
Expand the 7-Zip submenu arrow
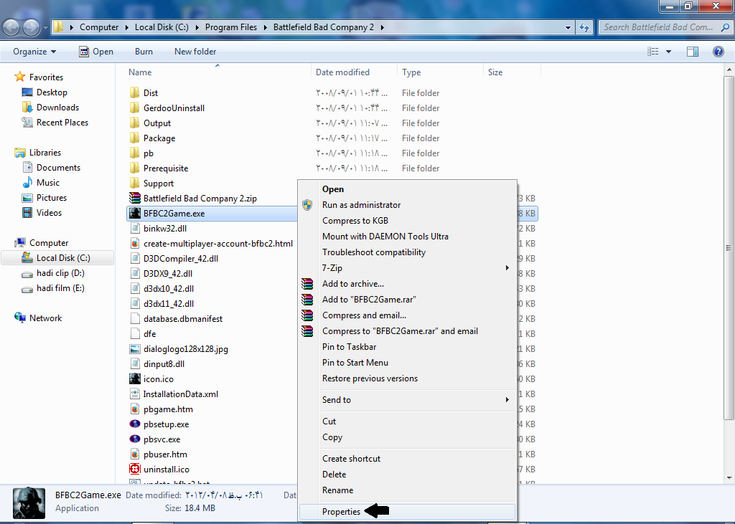tap(507, 268)
